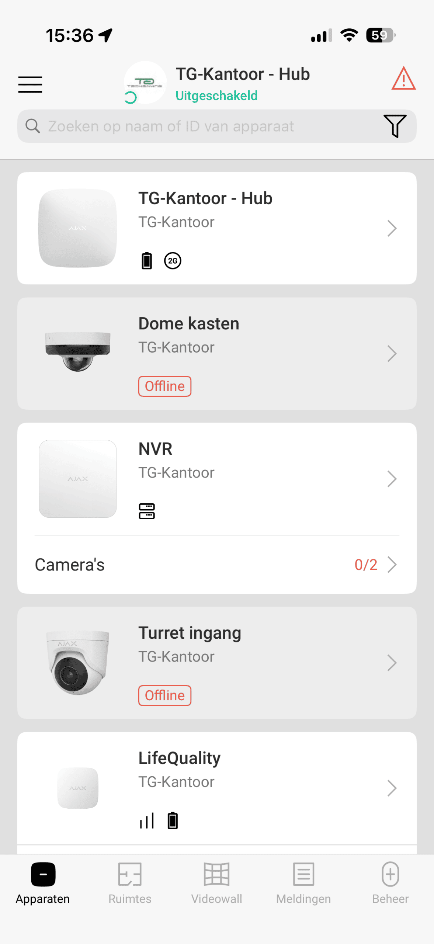434x944 pixels.
Task: Open the device filter funnel icon
Action: 395,126
